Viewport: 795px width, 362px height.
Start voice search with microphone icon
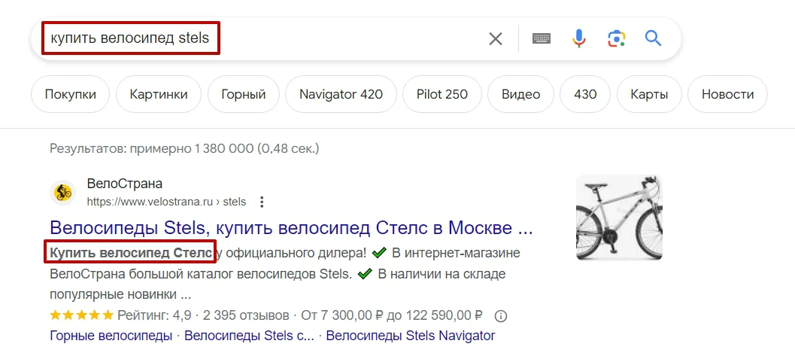[578, 38]
